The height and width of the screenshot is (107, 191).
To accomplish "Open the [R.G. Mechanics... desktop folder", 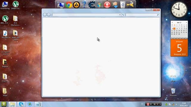I will (16, 21).
